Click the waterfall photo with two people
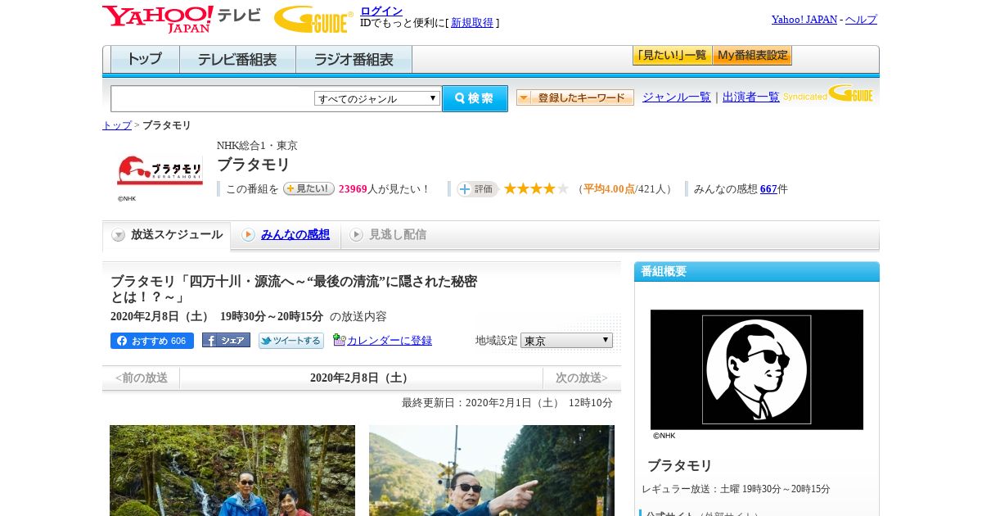Image resolution: width=982 pixels, height=516 pixels. [x=232, y=470]
